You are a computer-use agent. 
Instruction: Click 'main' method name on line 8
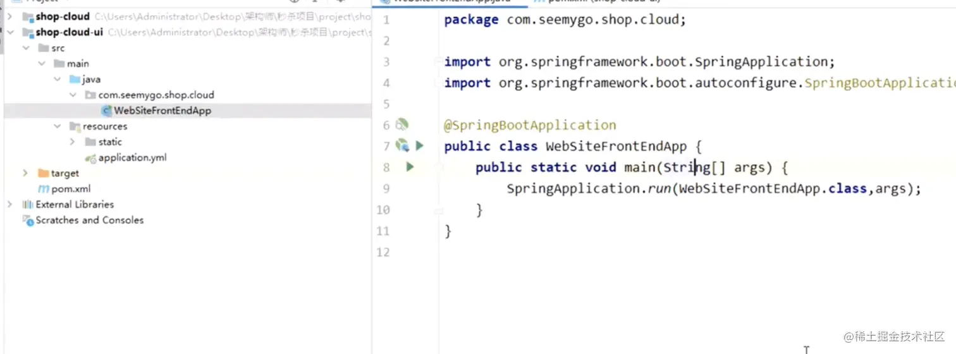[x=640, y=168]
